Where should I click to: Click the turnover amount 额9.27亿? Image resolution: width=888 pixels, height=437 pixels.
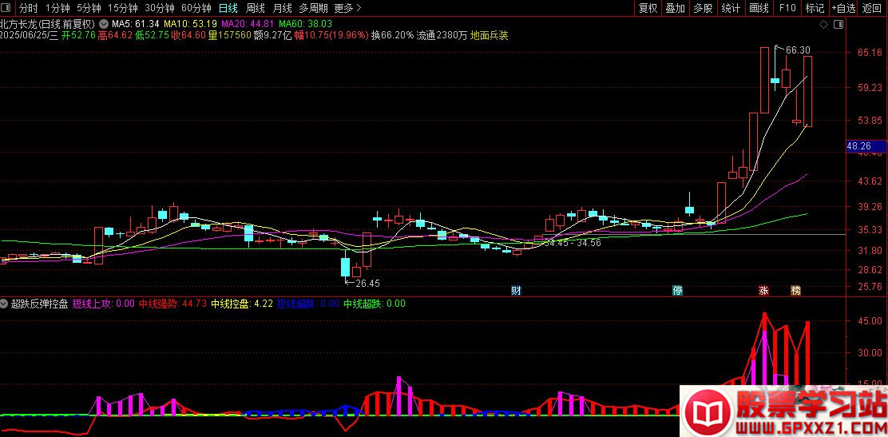[x=272, y=35]
